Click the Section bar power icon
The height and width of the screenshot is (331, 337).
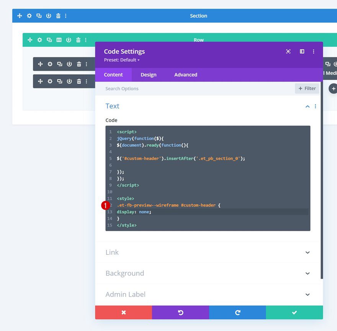(x=49, y=16)
